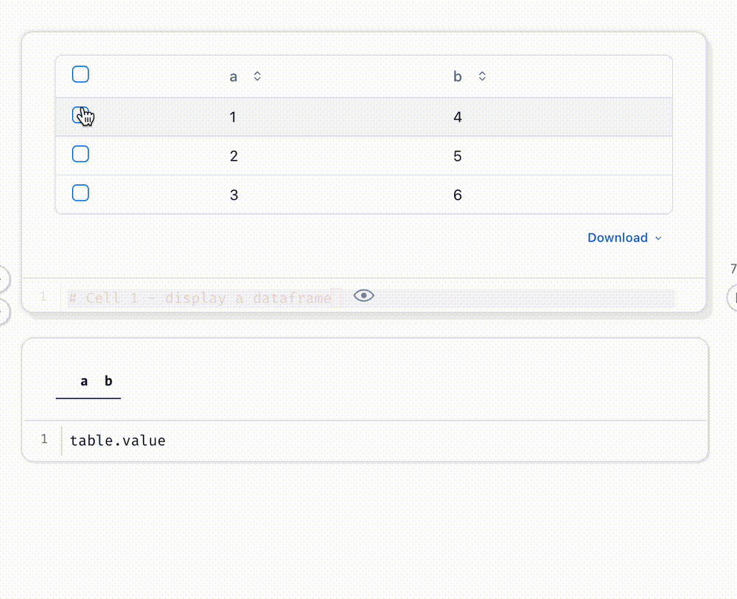Image resolution: width=737 pixels, height=599 pixels.
Task: Select the checkbox for row 2, 5
Action: (80, 154)
